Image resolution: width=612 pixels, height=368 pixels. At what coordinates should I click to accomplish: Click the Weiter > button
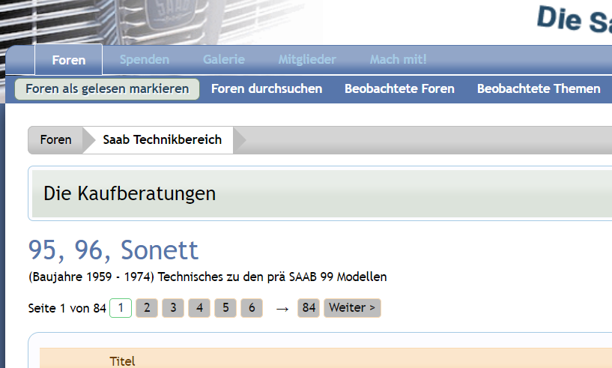pyautogui.click(x=352, y=308)
